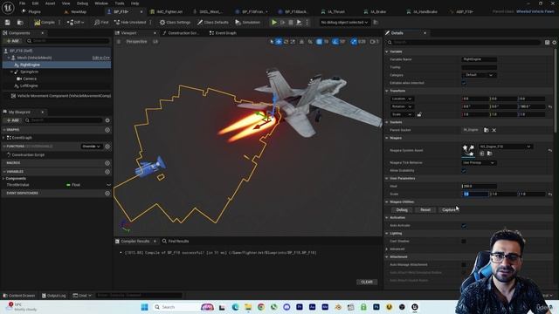Viewport: 559px width, 314px height.
Task: Open viewport camera speed setting
Action: 375,42
